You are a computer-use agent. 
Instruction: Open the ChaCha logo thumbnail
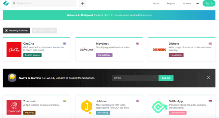pyautogui.click(x=14, y=49)
